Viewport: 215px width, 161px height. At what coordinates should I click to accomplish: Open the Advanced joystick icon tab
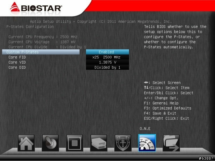[50, 143]
